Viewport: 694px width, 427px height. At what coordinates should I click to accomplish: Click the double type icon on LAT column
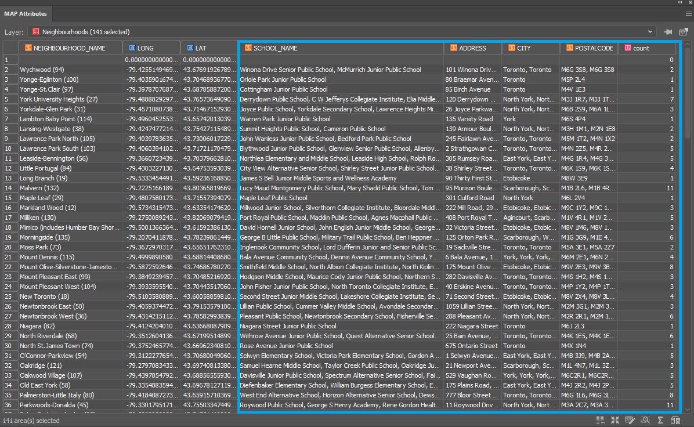point(190,48)
